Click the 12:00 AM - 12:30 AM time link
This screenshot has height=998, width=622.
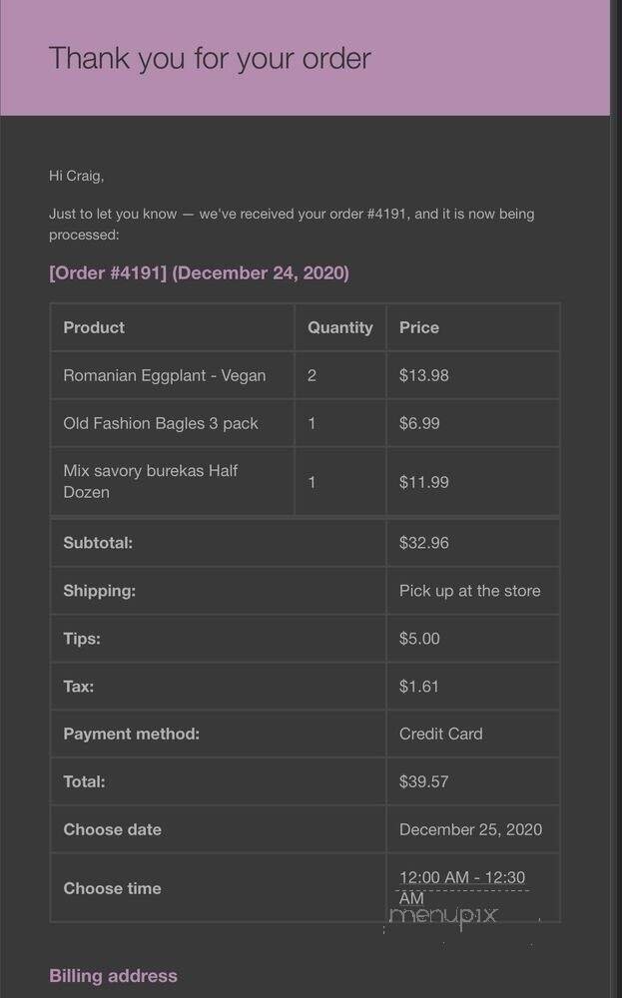461,878
